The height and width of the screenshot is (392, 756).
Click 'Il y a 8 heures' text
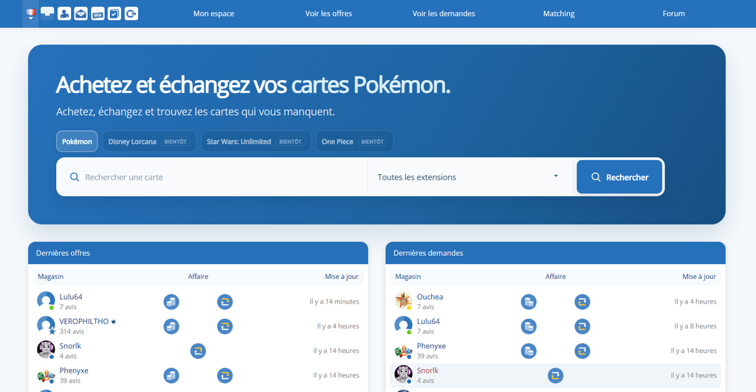695,326
